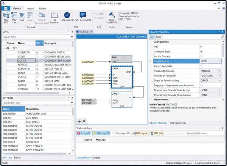This screenshot has width=227, height=166.
Task: Click the magnifier zoom icon in diagram
Action: (84, 121)
